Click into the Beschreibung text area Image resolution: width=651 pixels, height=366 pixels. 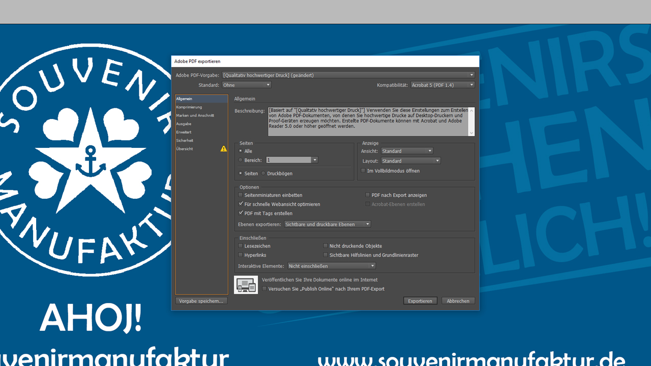[368, 121]
